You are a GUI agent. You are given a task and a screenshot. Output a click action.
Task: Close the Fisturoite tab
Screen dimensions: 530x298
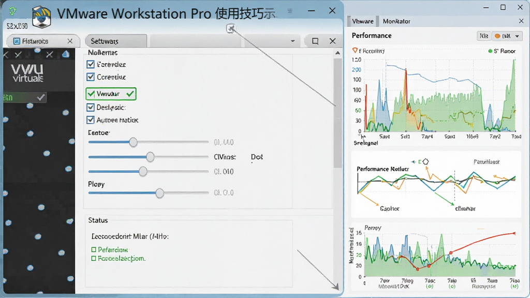point(70,41)
